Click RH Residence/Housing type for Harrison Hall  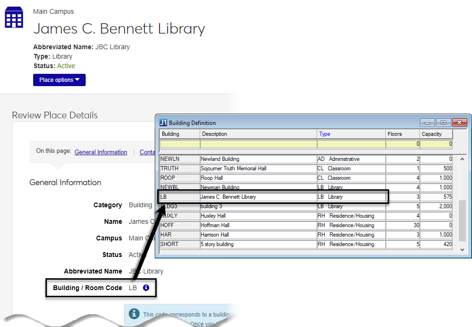[351, 235]
